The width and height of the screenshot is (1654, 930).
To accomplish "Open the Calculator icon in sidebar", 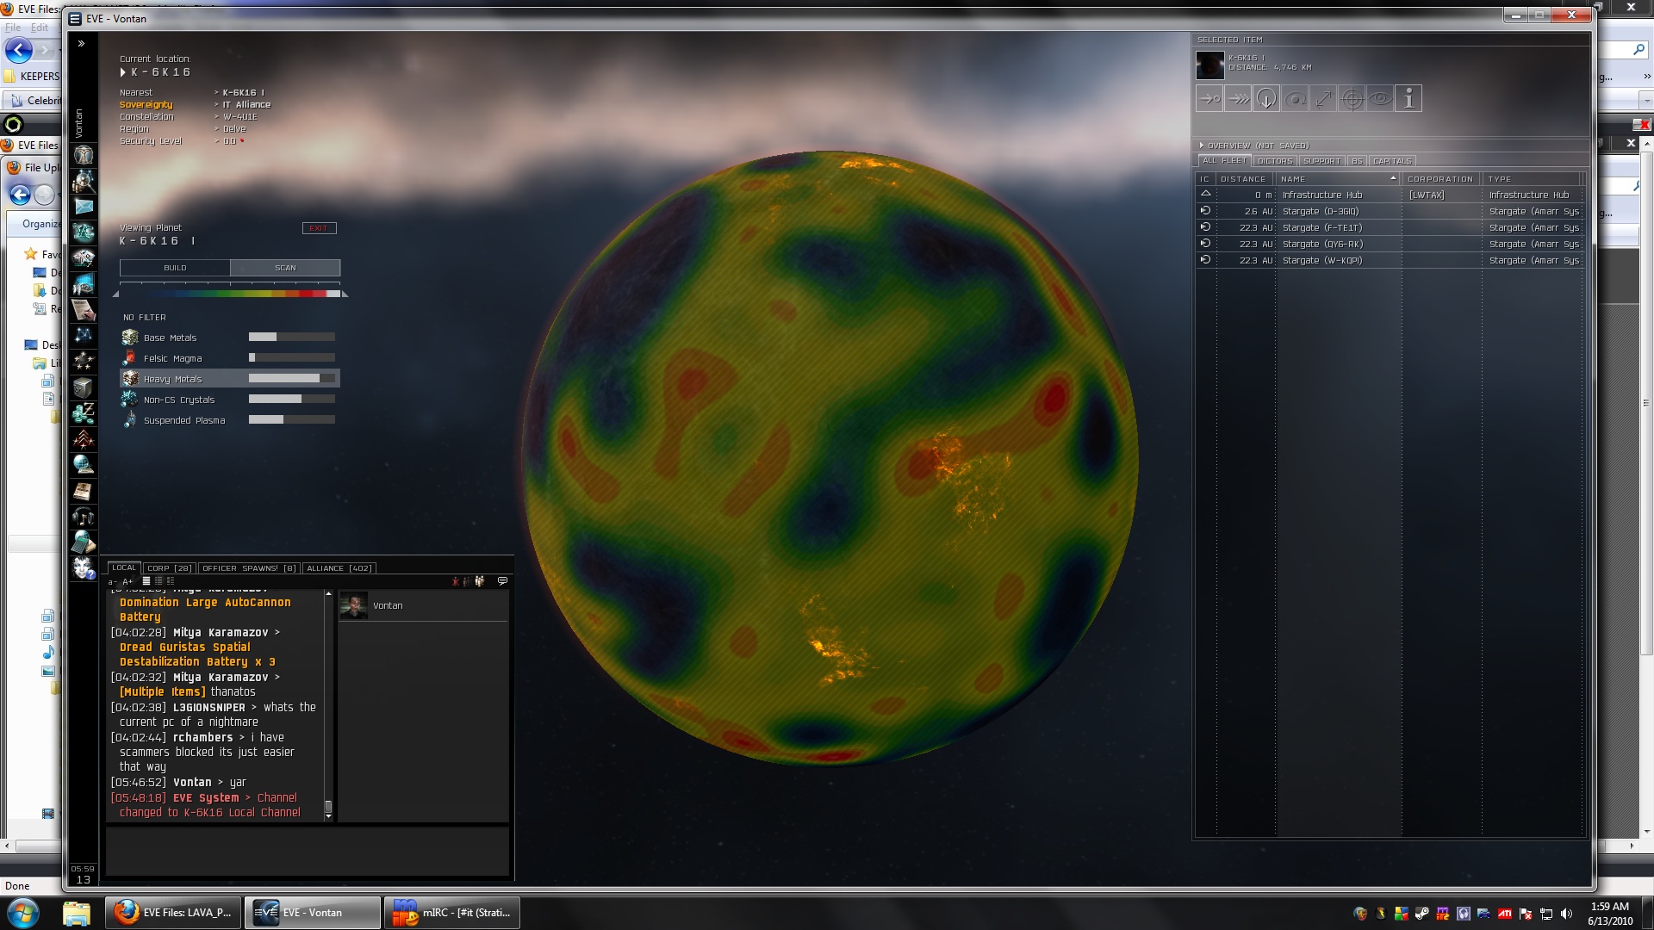I will click(x=84, y=542).
